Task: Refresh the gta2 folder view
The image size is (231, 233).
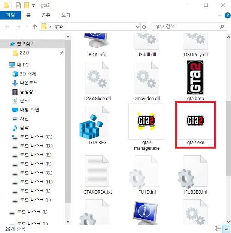Action: coord(144,27)
